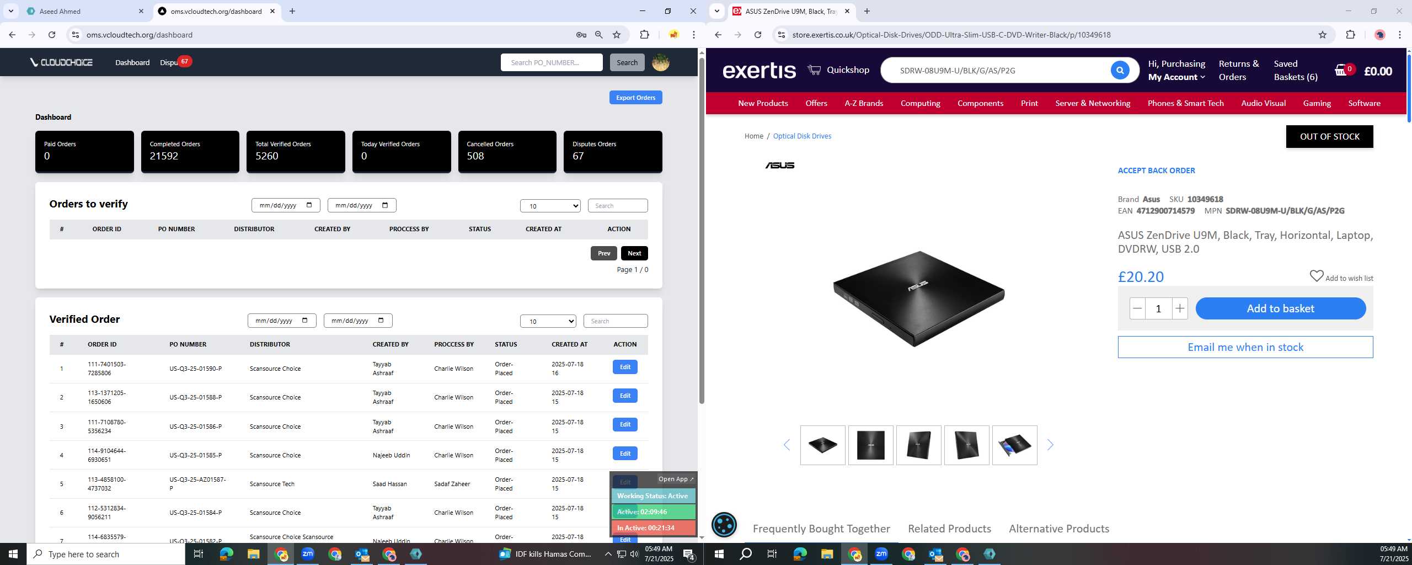Click Prev pagination button
Screen dimensions: 1412x565
[x=604, y=253]
